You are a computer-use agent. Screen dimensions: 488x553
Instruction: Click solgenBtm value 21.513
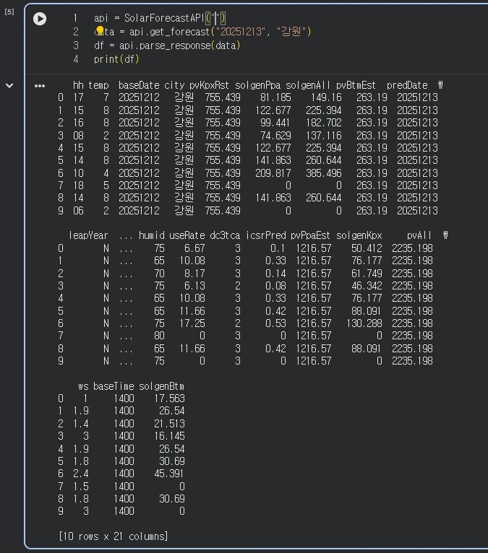(169, 424)
